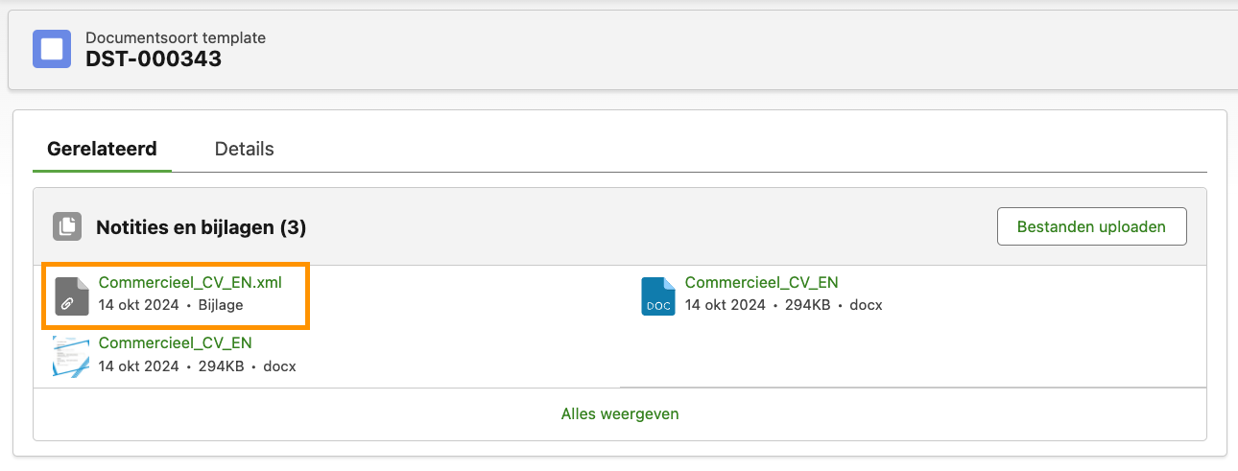Switch to the Gerelateerd tab

coord(102,149)
